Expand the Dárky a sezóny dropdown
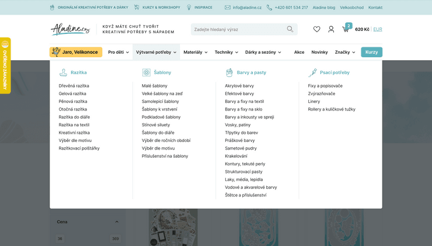 tap(263, 52)
